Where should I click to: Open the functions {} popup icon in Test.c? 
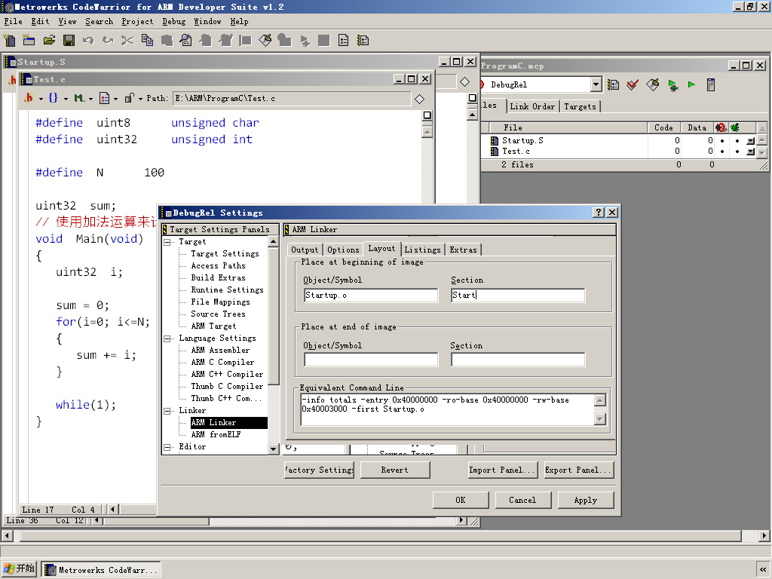click(x=54, y=98)
